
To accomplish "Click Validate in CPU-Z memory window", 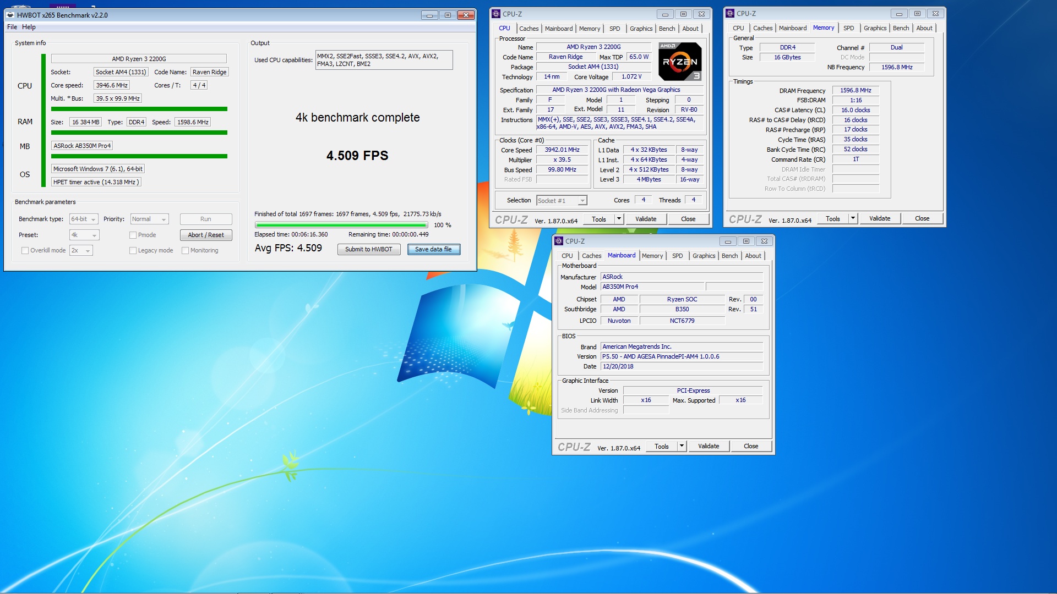I will 880,218.
